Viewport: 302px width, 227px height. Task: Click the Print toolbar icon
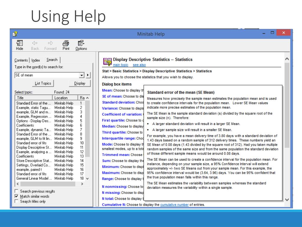(x=66, y=45)
